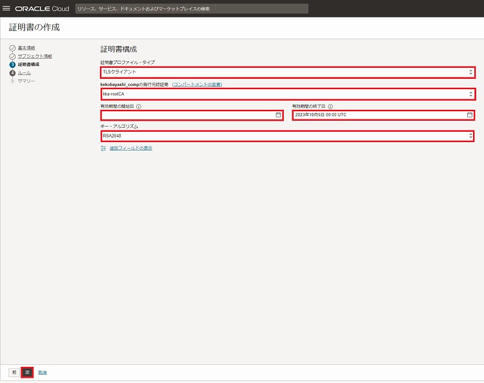Open the issuer CA dropdown showing kka-rootCA
Image resolution: width=484 pixels, height=383 pixels.
click(x=287, y=94)
